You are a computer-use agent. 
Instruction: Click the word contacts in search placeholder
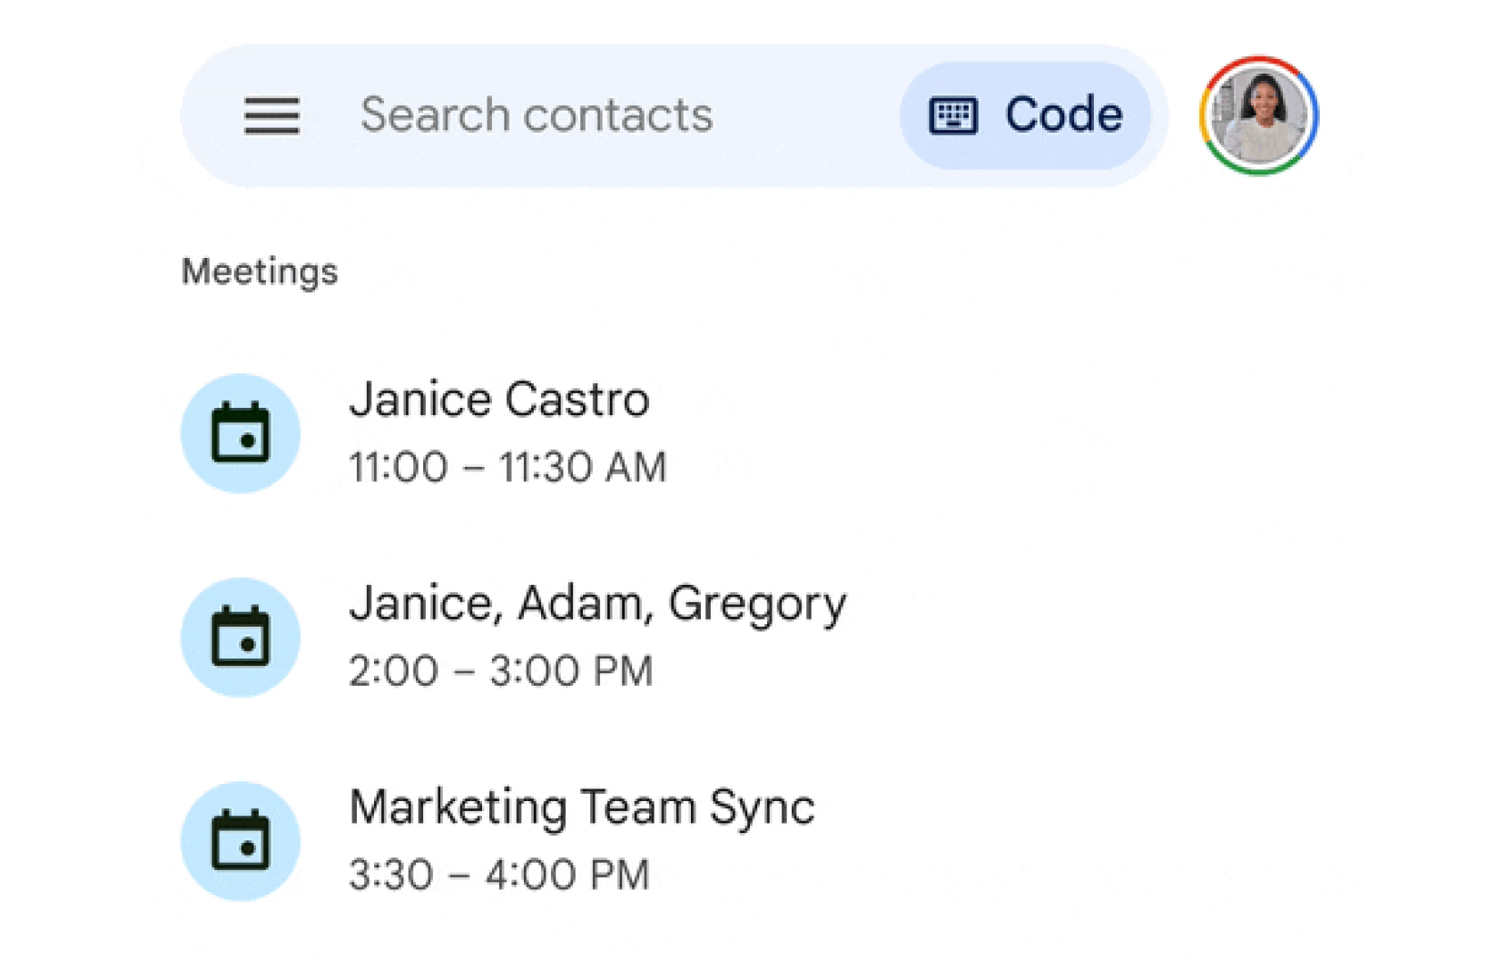click(618, 116)
